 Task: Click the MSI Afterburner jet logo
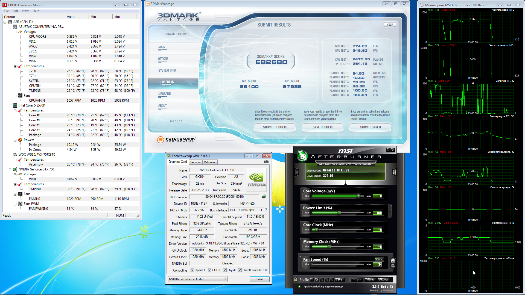(x=302, y=156)
